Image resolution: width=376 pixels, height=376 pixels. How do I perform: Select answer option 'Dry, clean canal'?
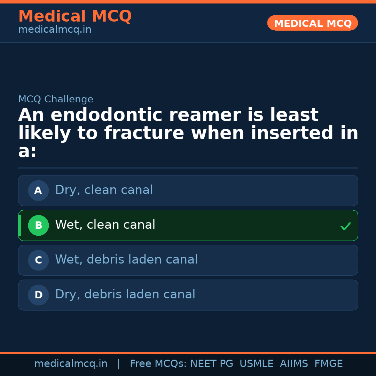[x=188, y=190]
